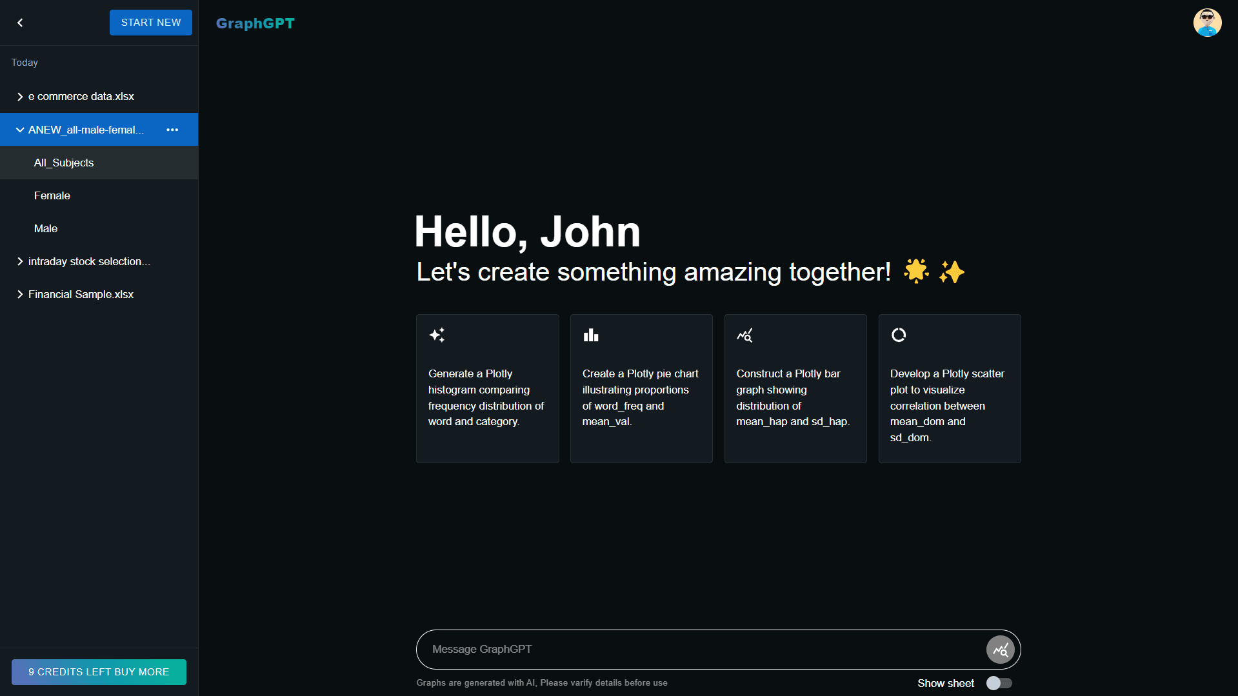Screen dimensions: 1238x696
Task: Click the circular loader icon on the scatter plot card
Action: [899, 335]
